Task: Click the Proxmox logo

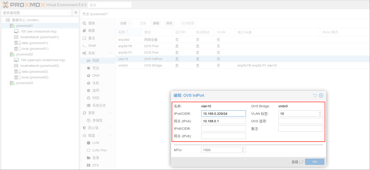Action: click(x=23, y=5)
